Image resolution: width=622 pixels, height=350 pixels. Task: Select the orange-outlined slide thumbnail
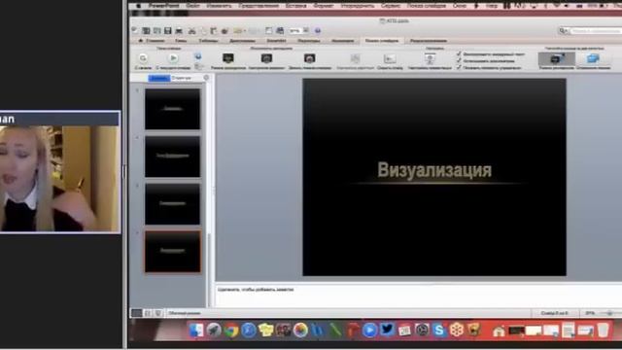pos(173,252)
